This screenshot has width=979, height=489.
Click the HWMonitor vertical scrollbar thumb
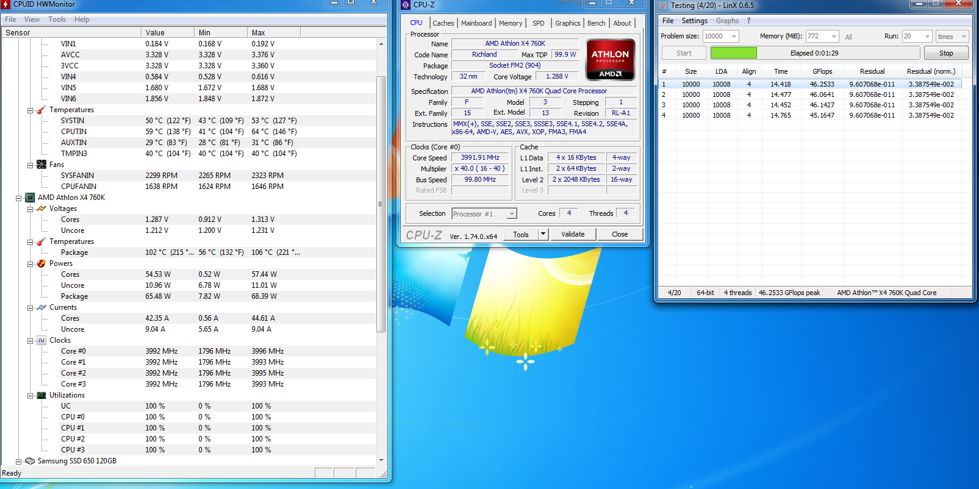pos(381,204)
